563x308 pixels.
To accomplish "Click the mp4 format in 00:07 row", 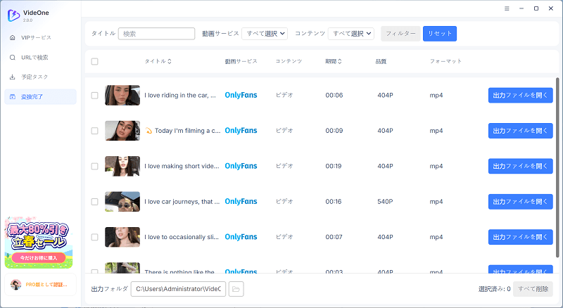I will click(436, 237).
